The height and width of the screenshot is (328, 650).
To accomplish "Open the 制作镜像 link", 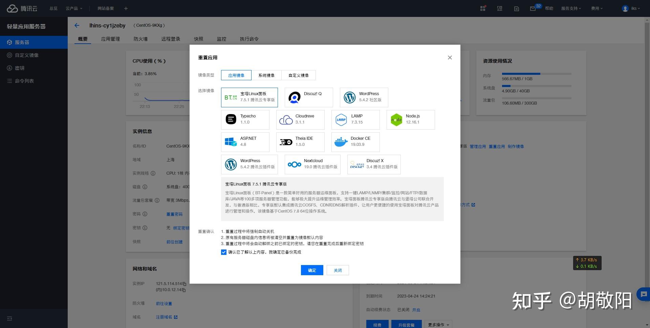I will coord(516,147).
